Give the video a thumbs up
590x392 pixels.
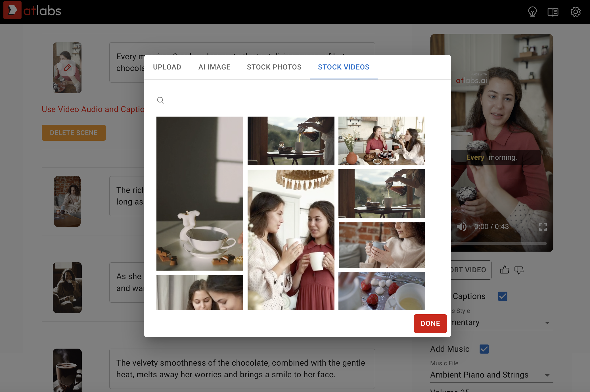[x=505, y=270]
